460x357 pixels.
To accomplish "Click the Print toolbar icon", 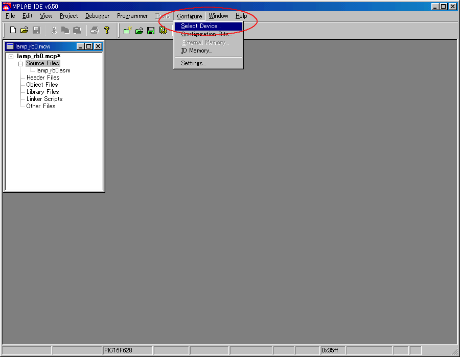I will click(x=95, y=30).
